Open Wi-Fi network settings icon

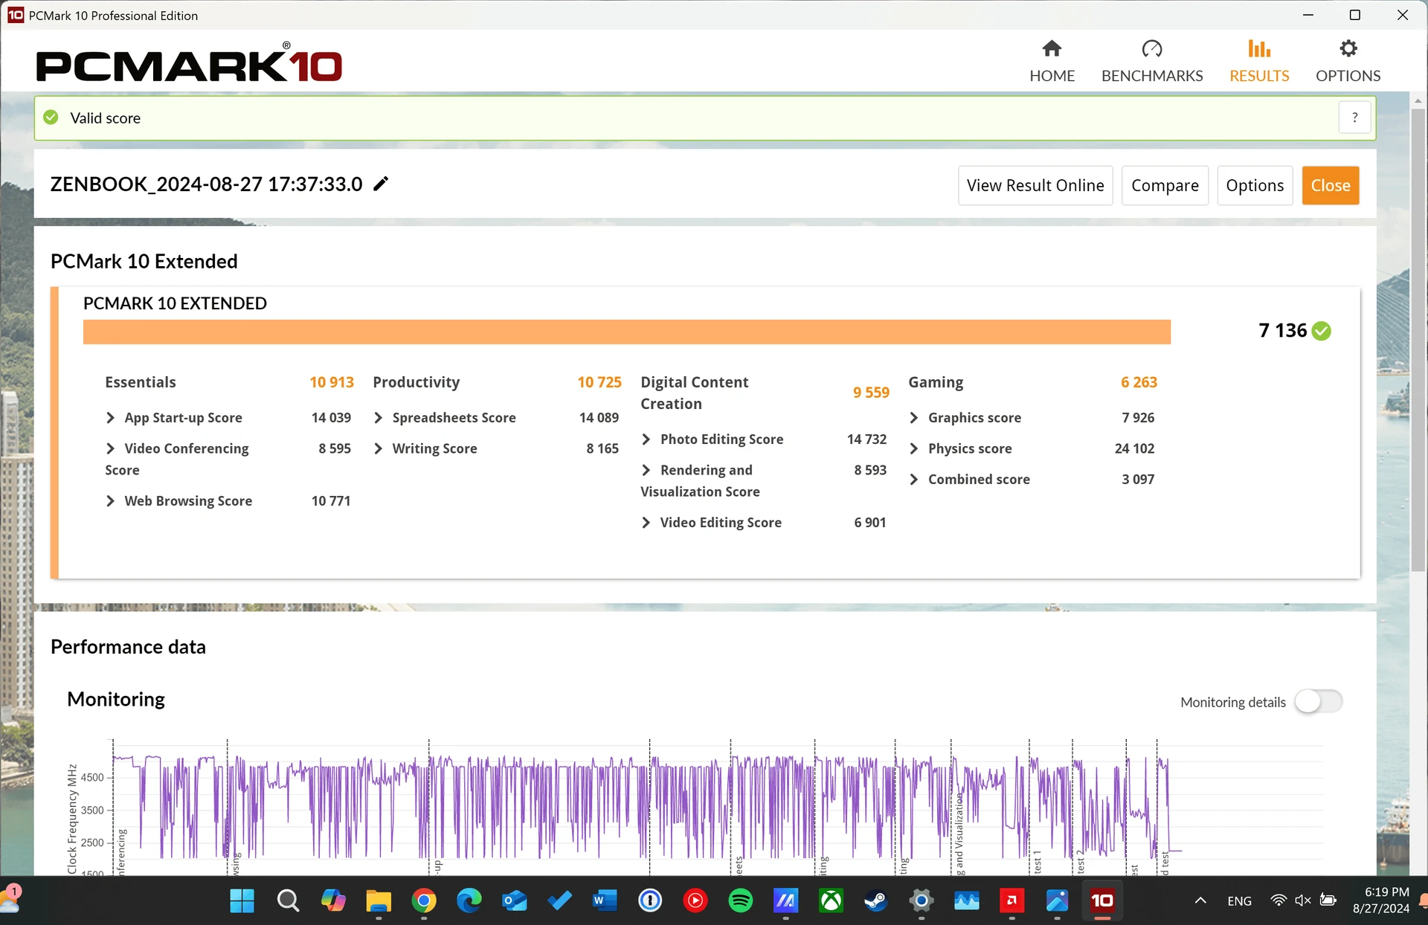(x=1279, y=901)
